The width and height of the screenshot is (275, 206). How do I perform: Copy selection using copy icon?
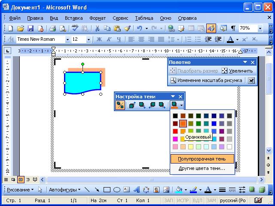tap(107, 28)
